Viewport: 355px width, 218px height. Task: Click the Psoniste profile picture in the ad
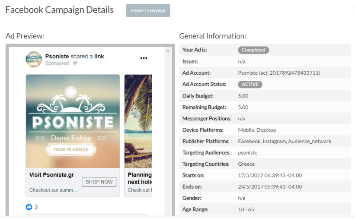[x=34, y=59]
